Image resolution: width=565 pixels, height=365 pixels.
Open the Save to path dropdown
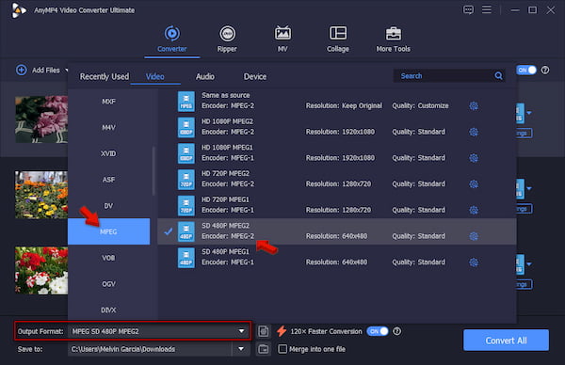point(241,349)
